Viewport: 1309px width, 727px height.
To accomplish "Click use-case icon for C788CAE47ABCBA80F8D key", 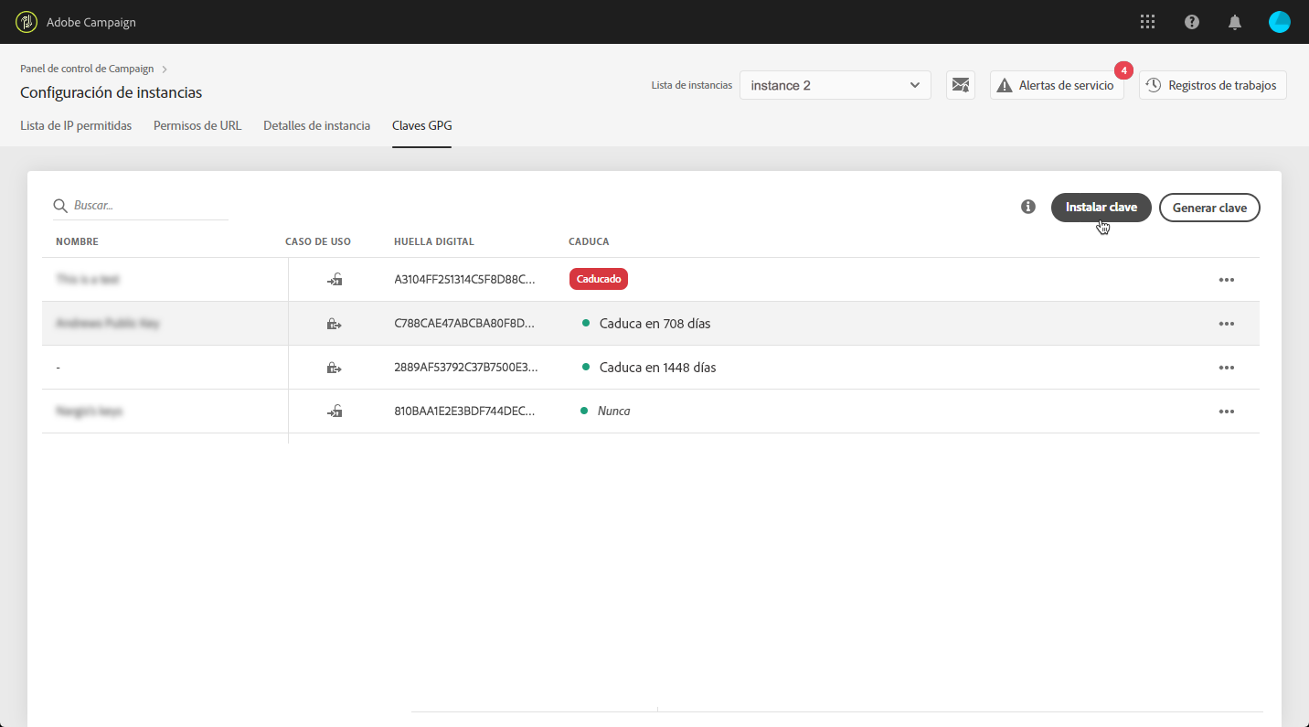I will tap(335, 324).
